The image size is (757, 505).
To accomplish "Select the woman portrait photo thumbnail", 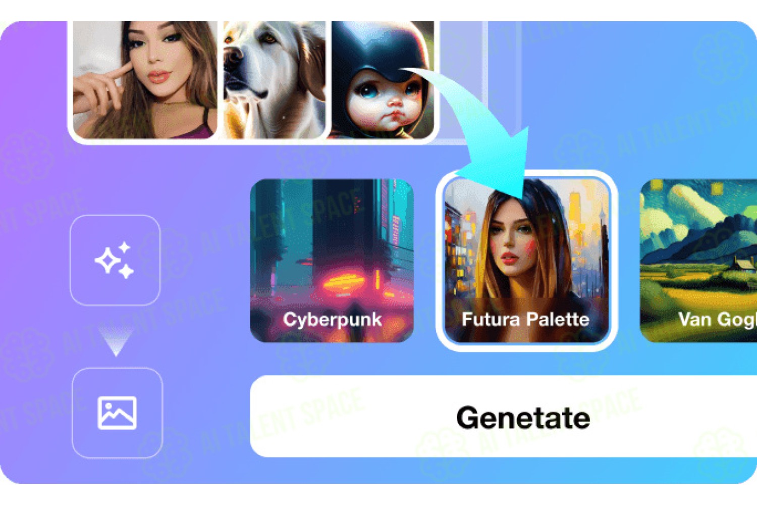I will click(145, 80).
